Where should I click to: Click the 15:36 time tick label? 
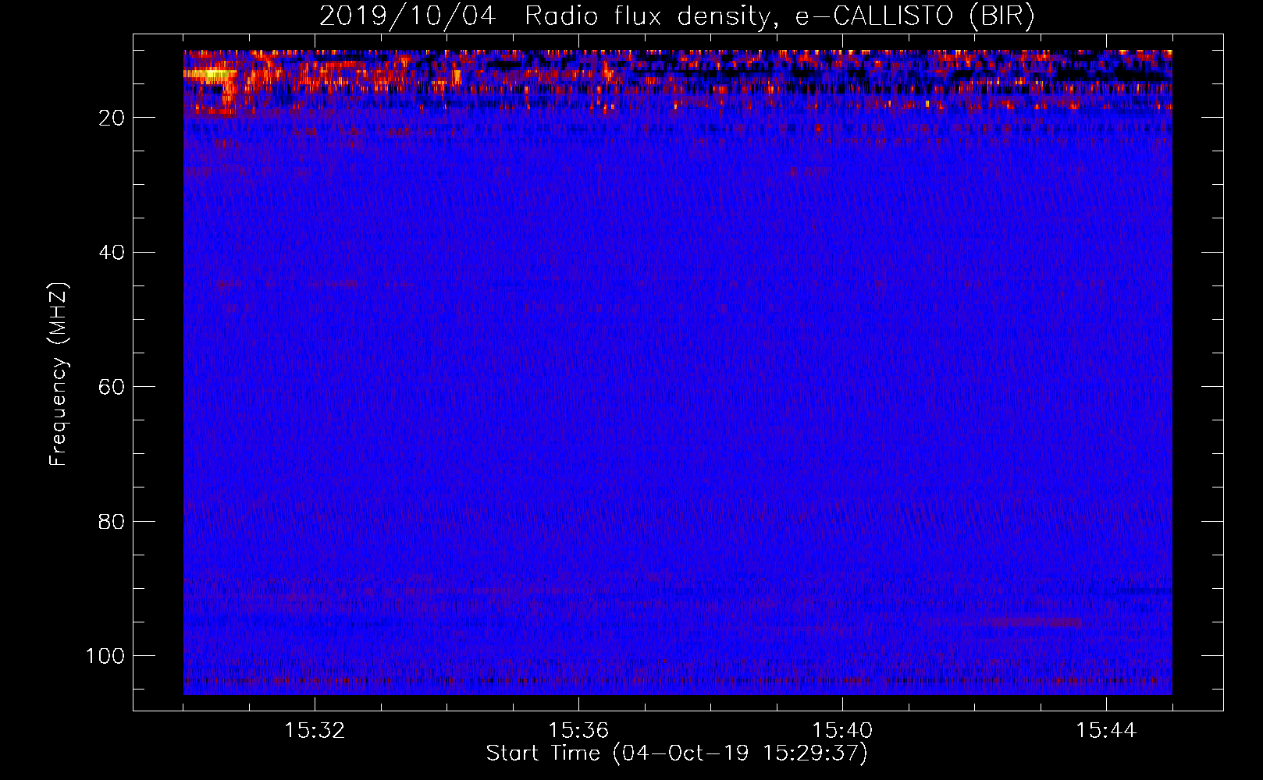(x=578, y=731)
